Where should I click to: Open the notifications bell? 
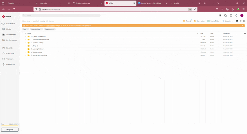click(236, 15)
